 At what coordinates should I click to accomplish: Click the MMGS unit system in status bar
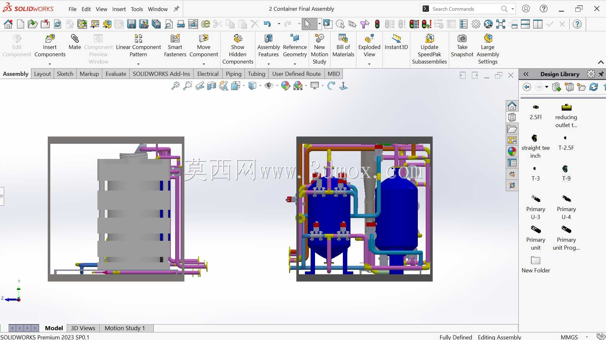pos(569,337)
